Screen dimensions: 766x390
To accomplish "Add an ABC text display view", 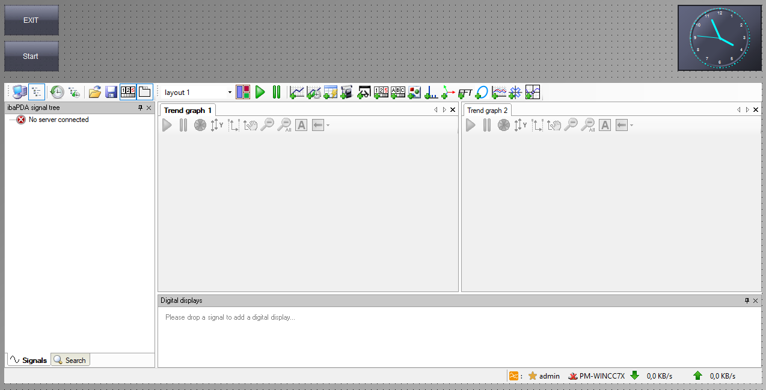I will 398,93.
